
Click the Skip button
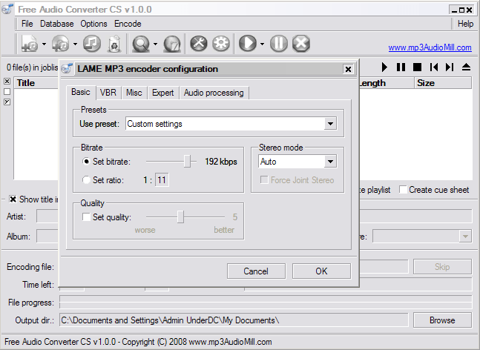click(x=442, y=267)
